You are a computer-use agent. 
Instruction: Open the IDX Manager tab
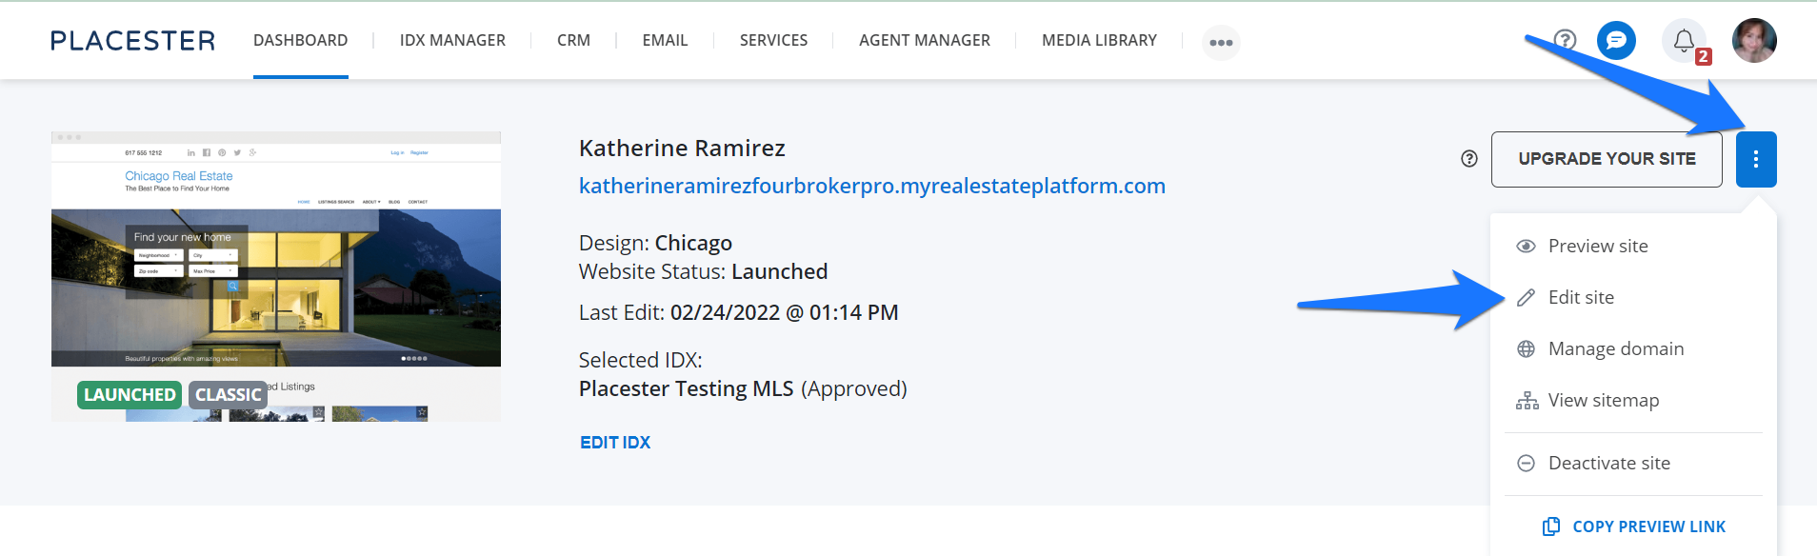coord(452,40)
